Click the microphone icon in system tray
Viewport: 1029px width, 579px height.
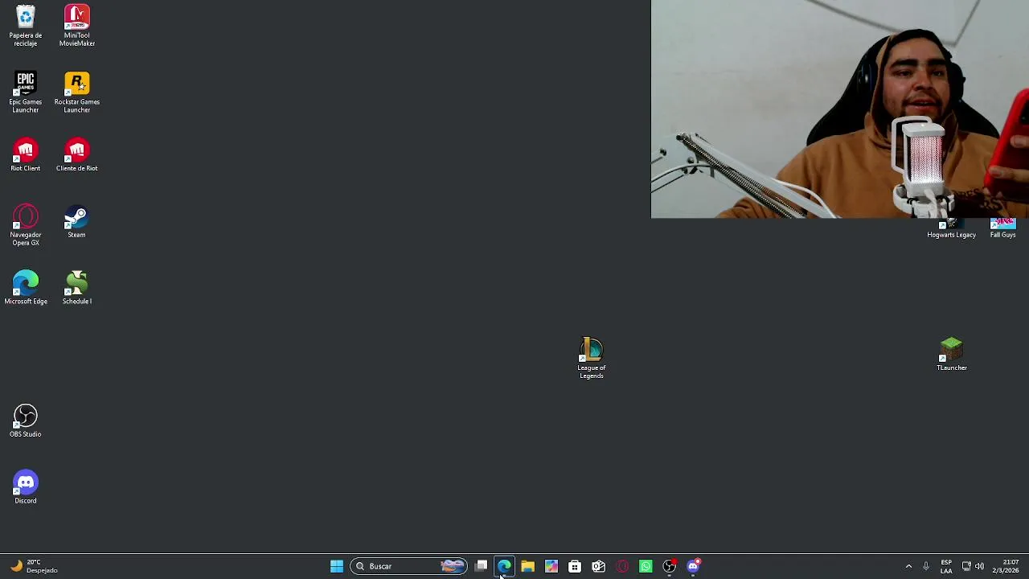(926, 566)
